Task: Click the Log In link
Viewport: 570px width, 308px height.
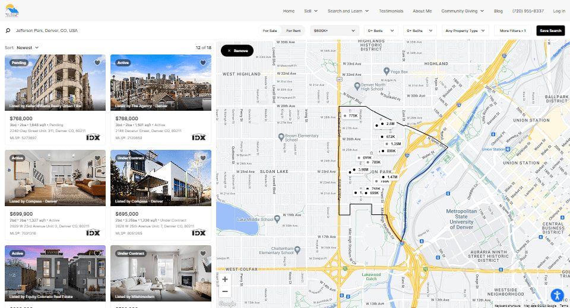Action: pyautogui.click(x=559, y=11)
